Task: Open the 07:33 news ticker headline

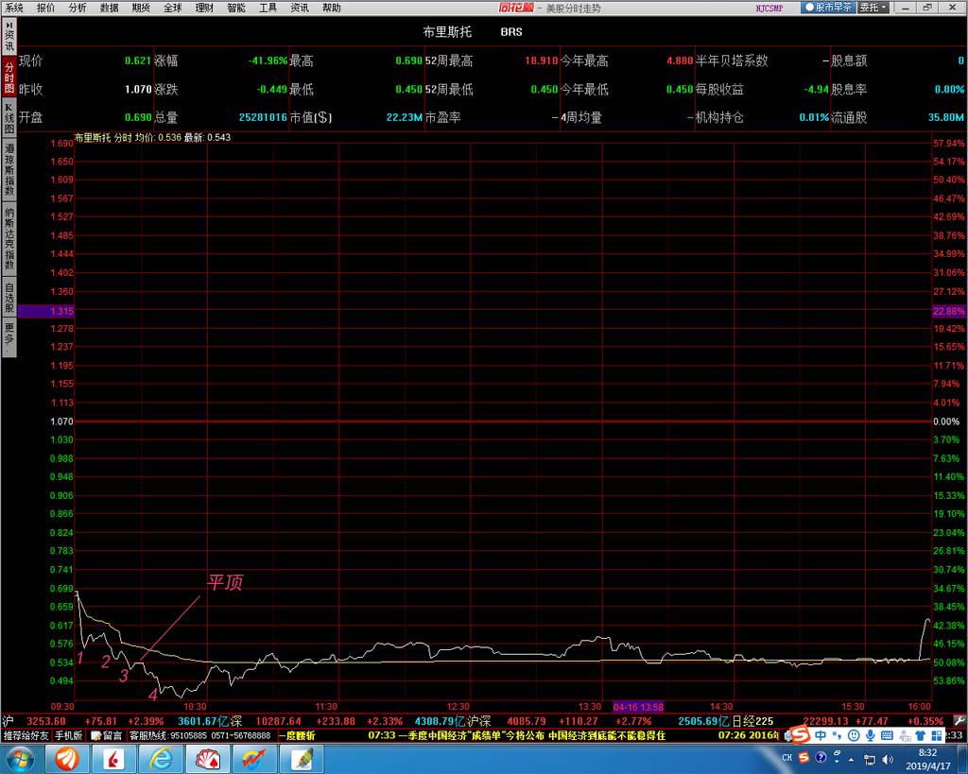Action: coord(517,735)
